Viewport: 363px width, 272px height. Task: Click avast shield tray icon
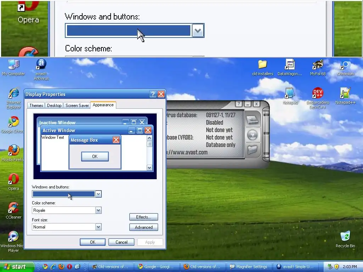(337, 267)
